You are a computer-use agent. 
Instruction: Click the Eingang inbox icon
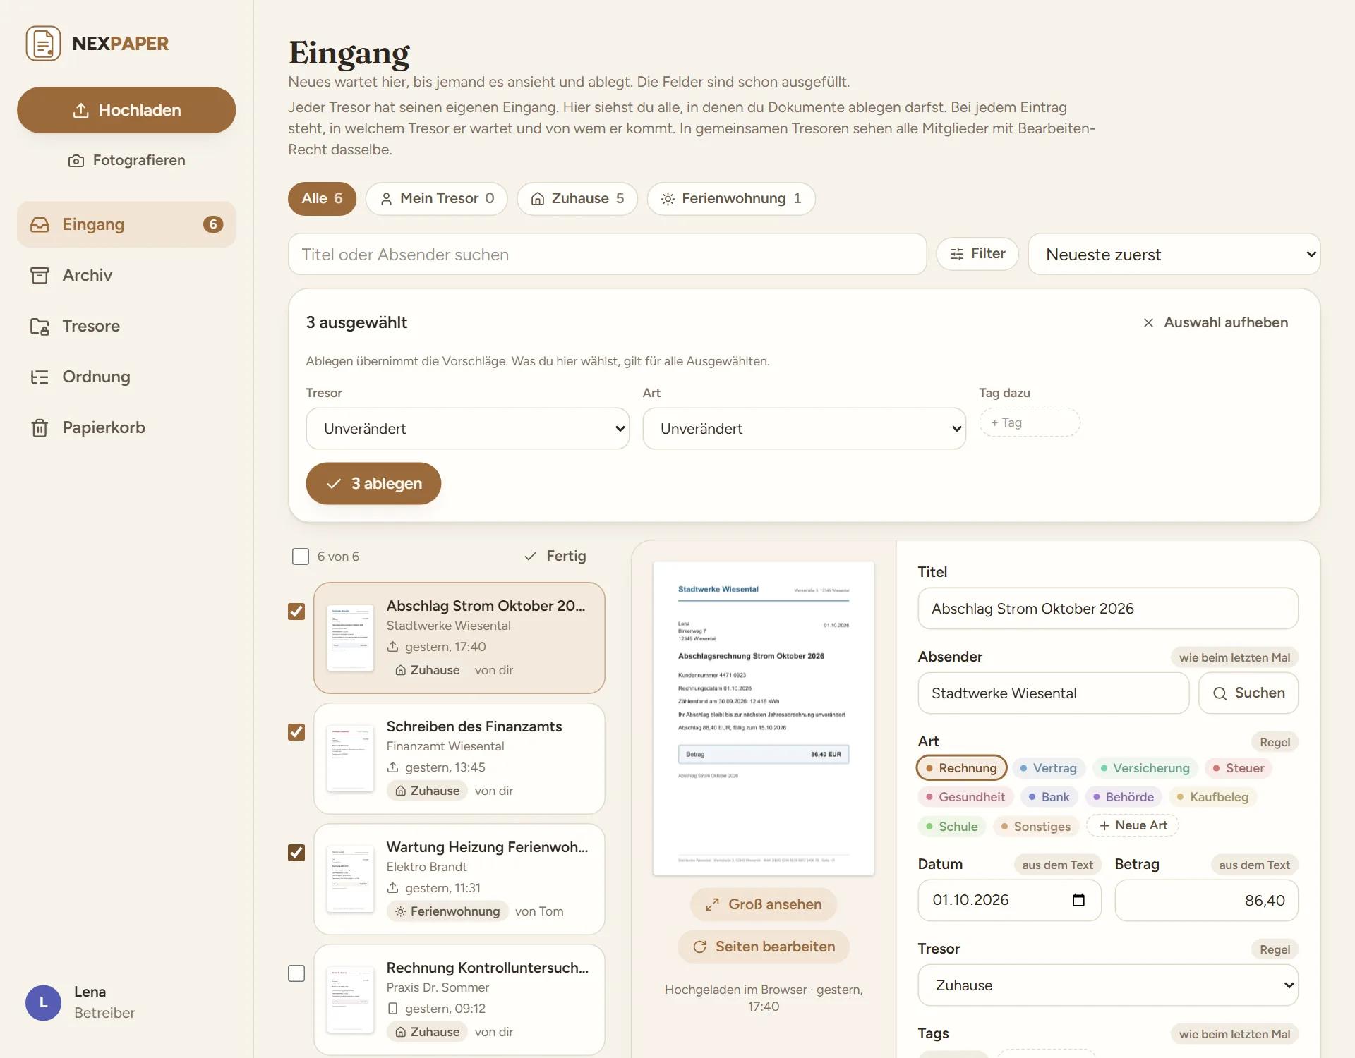[40, 224]
